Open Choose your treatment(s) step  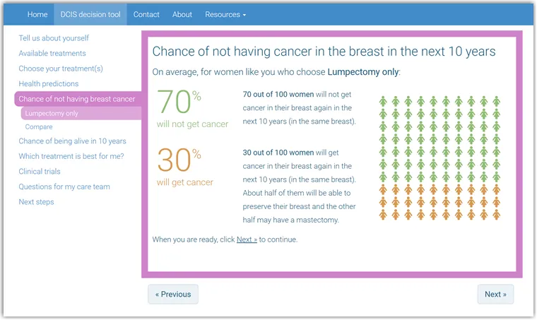[61, 69]
